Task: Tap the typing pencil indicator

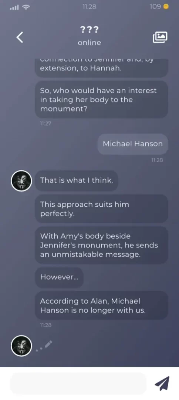Action: coord(44,347)
